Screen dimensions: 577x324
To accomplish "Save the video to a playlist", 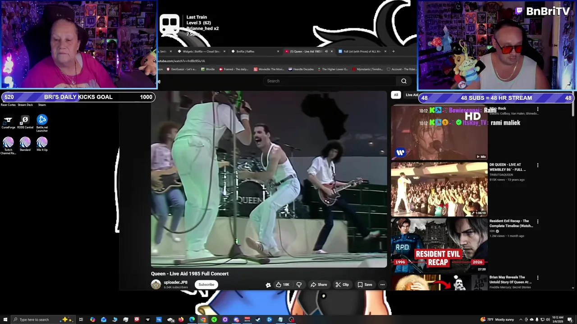I will tap(365, 284).
